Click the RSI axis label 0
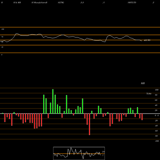 point(2,55)
